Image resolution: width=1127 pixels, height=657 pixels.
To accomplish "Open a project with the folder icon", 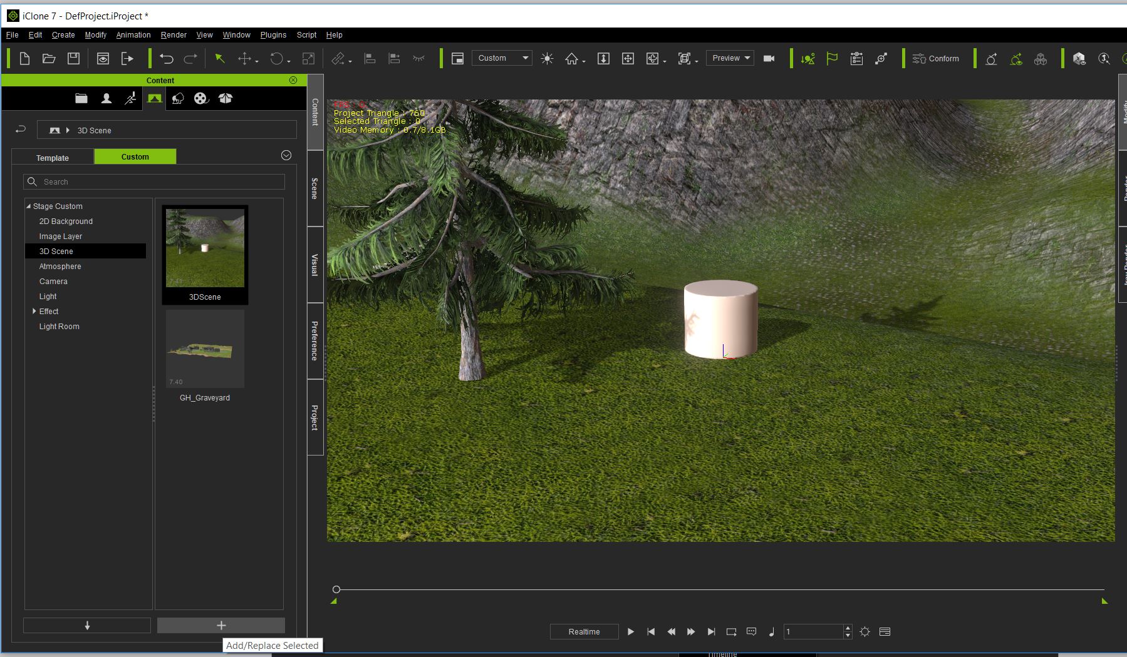I will [49, 59].
